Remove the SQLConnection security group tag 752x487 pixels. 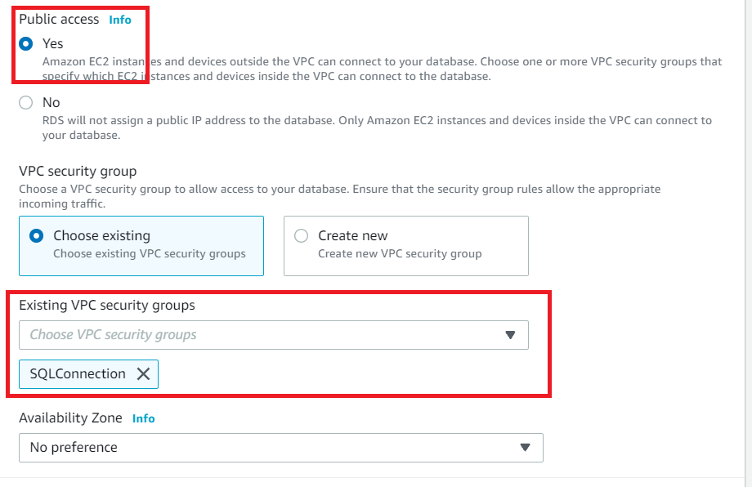[x=143, y=374]
